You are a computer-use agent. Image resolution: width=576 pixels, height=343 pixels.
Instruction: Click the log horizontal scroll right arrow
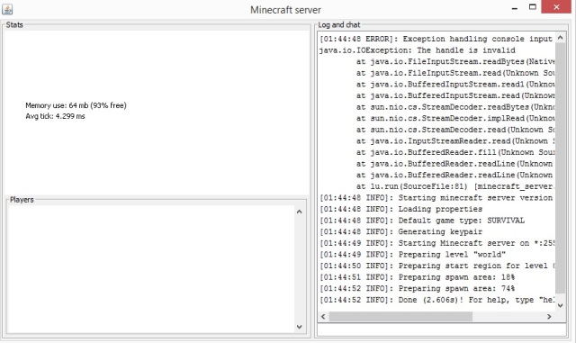(x=549, y=317)
